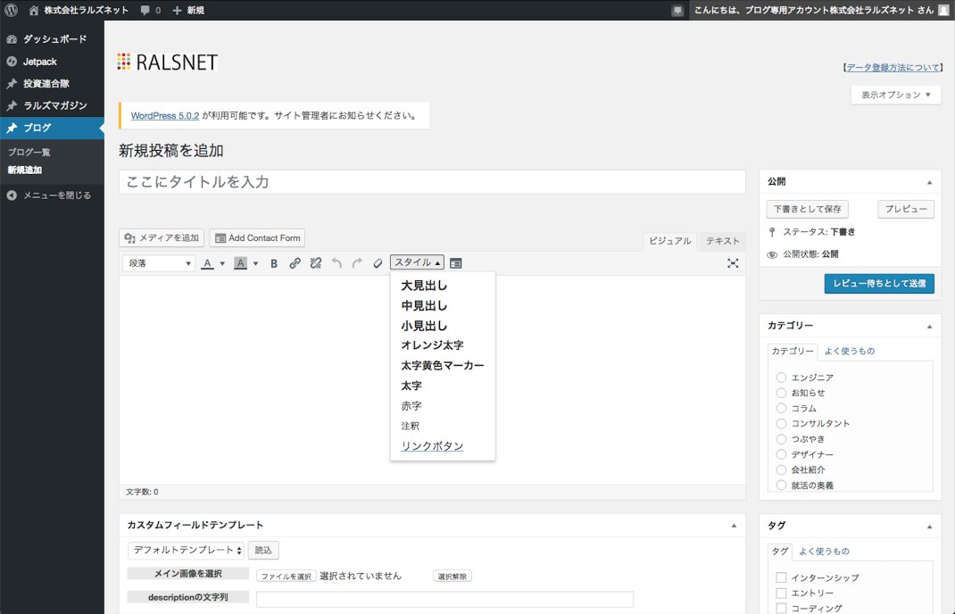Click the undo arrow icon

click(x=336, y=263)
